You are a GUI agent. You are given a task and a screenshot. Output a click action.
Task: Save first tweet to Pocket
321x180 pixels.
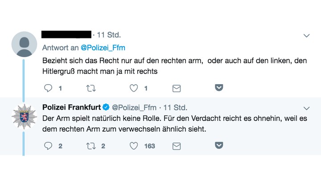[219, 87]
